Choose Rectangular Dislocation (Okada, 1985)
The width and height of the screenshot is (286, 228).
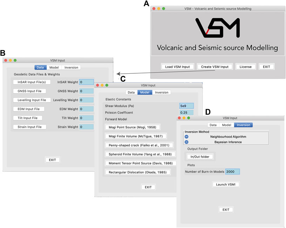[137, 172]
